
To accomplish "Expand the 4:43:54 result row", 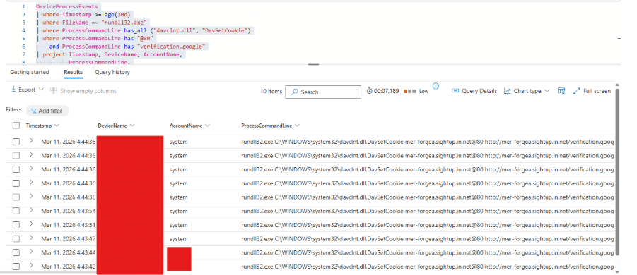I will [x=31, y=210].
